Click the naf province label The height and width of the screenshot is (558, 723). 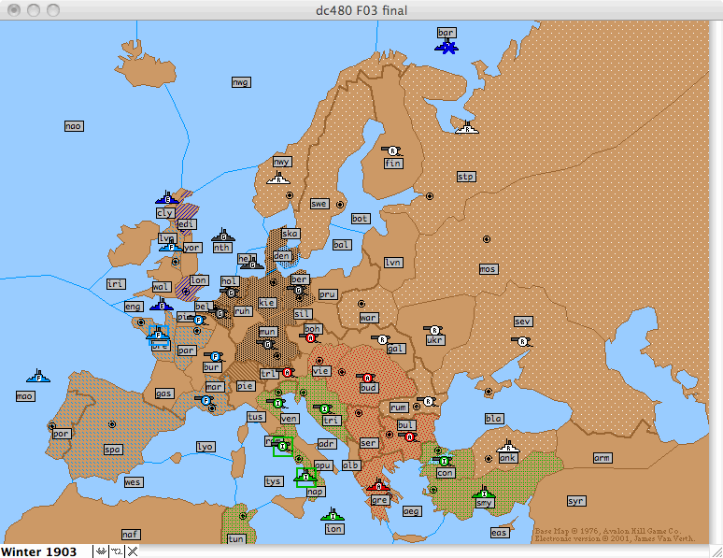131,534
